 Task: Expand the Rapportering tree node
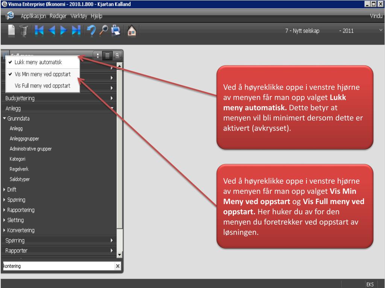pos(5,210)
